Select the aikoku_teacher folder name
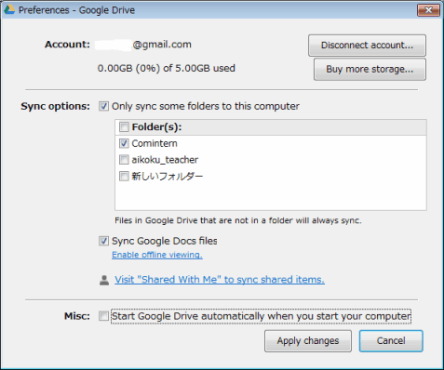 pyautogui.click(x=165, y=160)
